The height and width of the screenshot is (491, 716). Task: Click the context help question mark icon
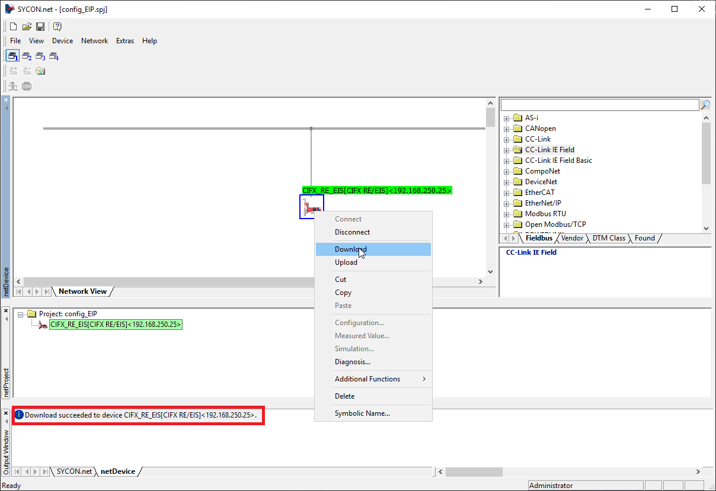(57, 27)
